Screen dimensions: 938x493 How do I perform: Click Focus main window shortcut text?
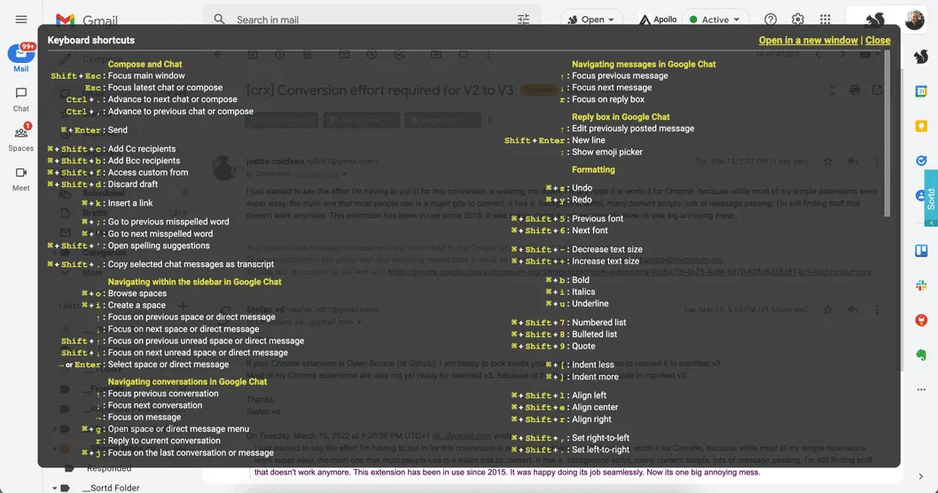click(x=146, y=76)
